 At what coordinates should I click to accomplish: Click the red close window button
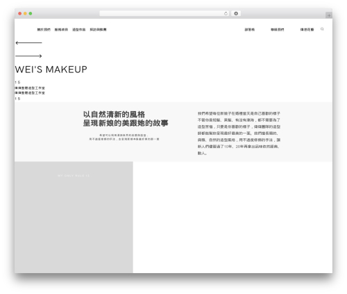coord(20,13)
